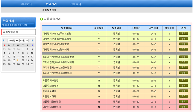Select date 31 in calendar
This screenshot has height=112, width=193.
[32, 64]
